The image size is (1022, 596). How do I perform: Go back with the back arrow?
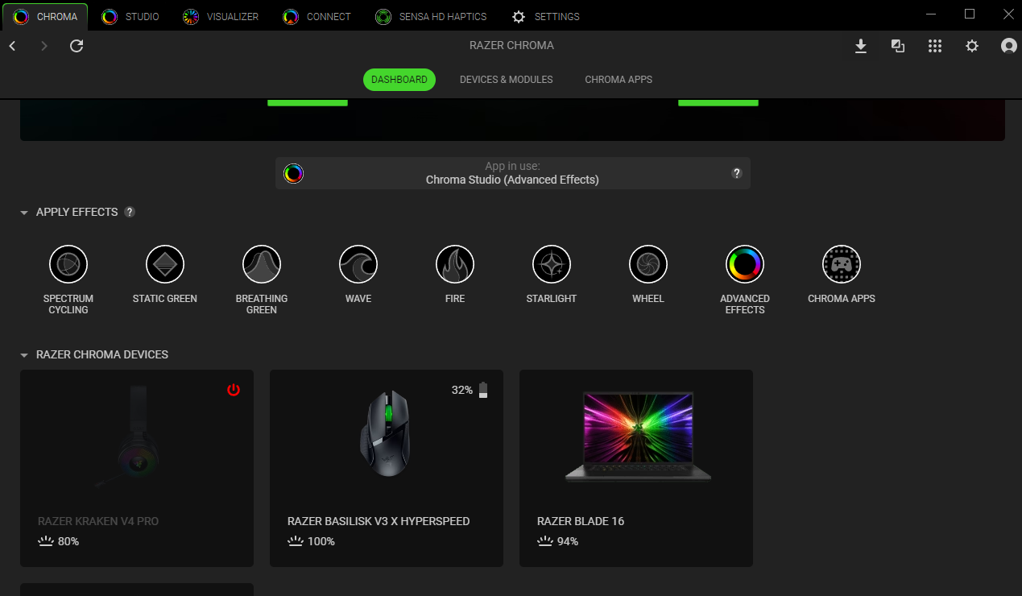(12, 46)
